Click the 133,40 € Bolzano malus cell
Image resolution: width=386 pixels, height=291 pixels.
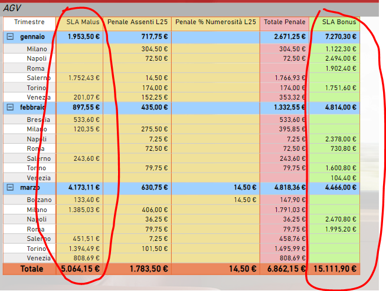click(x=87, y=200)
